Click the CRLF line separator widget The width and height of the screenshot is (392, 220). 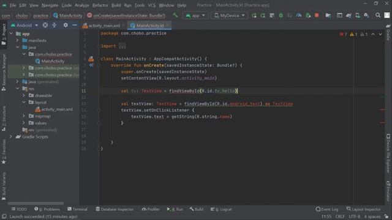tap(340, 216)
